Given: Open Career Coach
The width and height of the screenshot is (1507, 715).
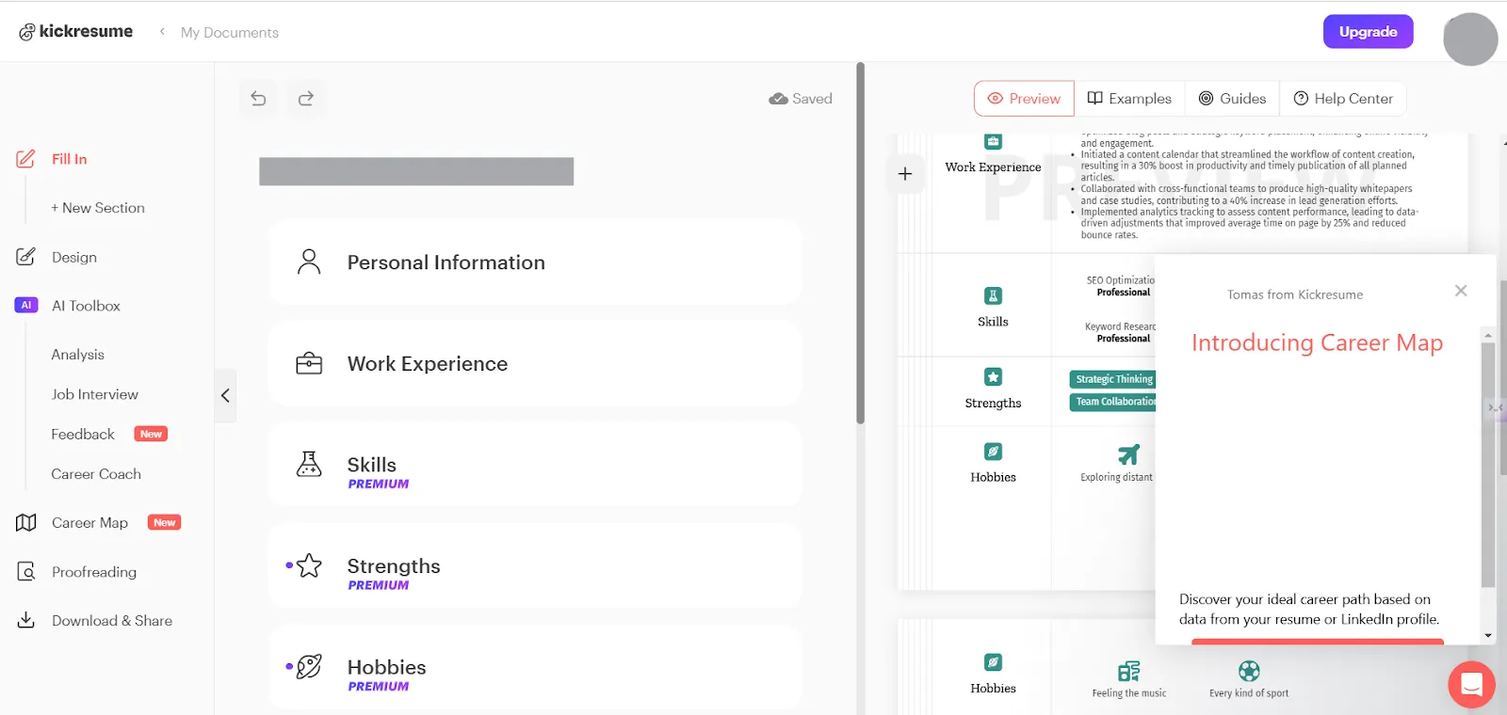Looking at the screenshot, I should click(x=96, y=474).
